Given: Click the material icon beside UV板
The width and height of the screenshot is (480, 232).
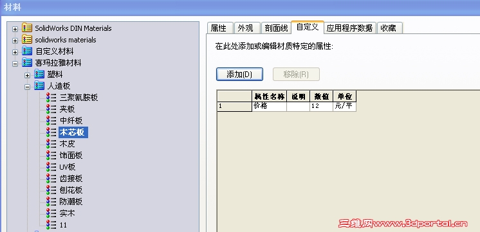Looking at the screenshot, I should pyautogui.click(x=51, y=167).
